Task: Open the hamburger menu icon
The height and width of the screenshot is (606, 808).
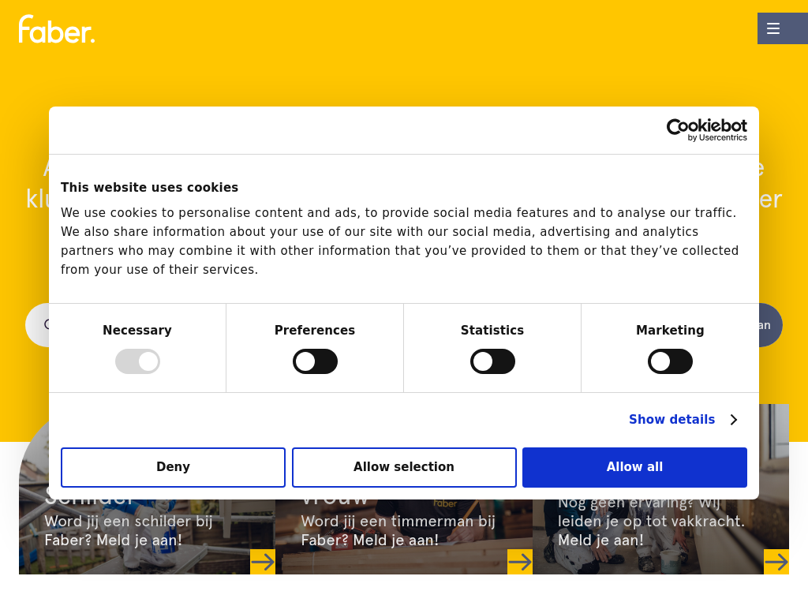Action: 773,28
